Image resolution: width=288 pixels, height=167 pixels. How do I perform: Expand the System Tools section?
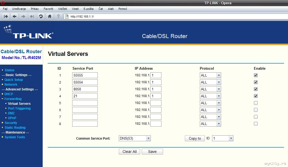[15, 137]
